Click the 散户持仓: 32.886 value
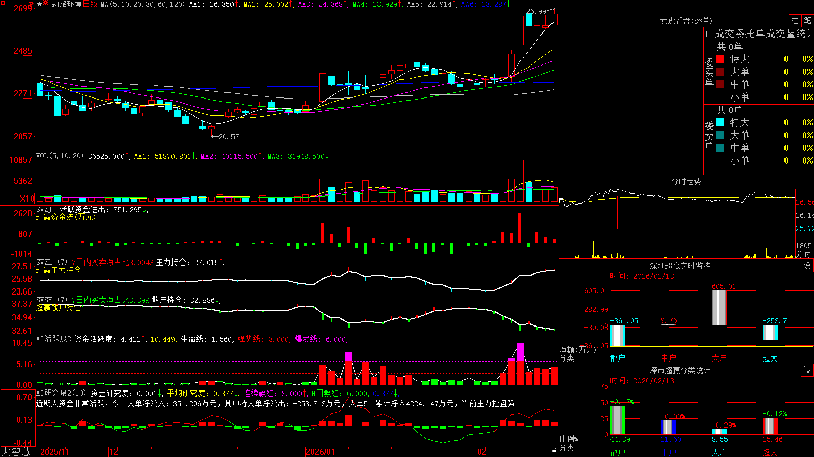The image size is (814, 457). coord(183,300)
